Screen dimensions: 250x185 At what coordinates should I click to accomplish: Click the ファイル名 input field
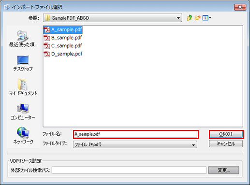click(135, 134)
